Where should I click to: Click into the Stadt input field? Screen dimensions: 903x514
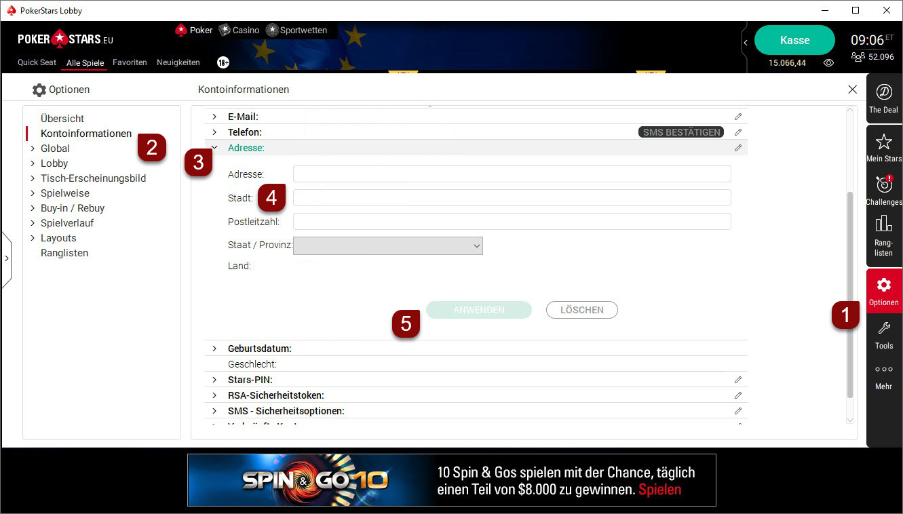512,197
